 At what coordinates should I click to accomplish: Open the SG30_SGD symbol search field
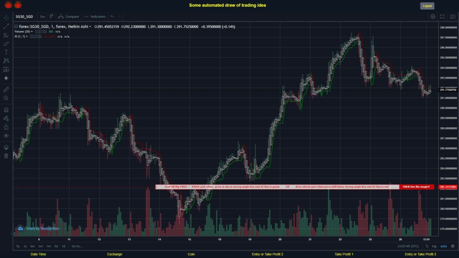click(24, 17)
